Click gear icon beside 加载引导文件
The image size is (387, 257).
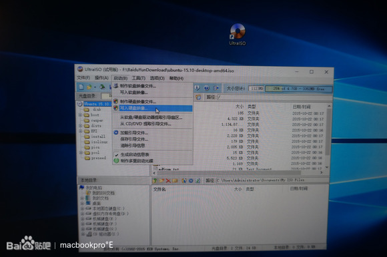pos(116,133)
